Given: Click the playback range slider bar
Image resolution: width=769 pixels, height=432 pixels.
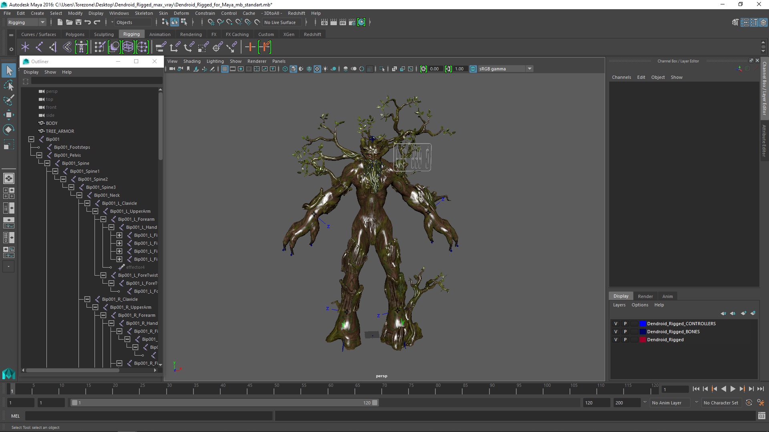Looking at the screenshot, I should pyautogui.click(x=224, y=403).
